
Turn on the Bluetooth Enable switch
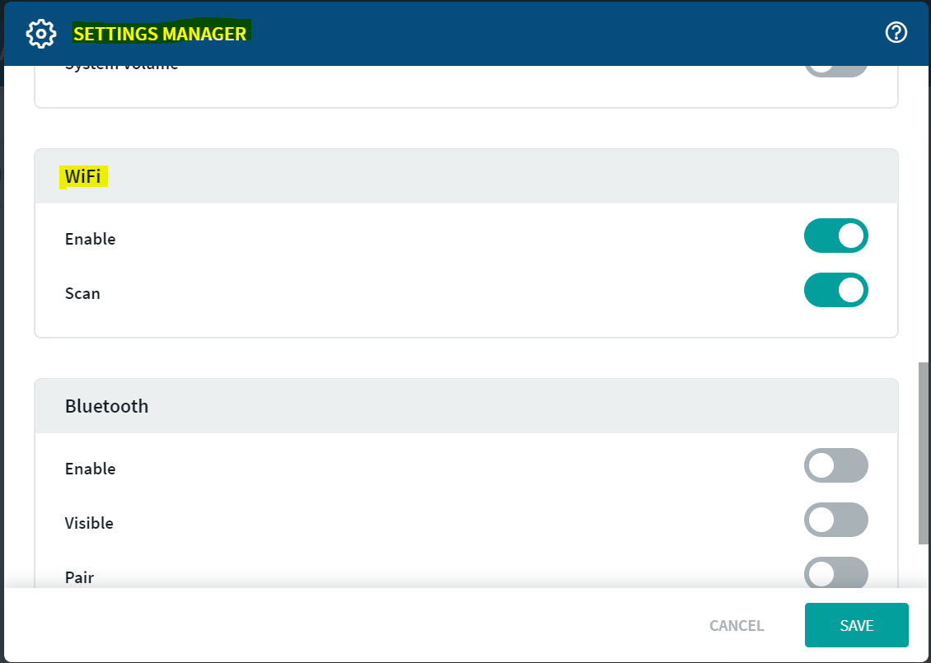click(x=835, y=466)
